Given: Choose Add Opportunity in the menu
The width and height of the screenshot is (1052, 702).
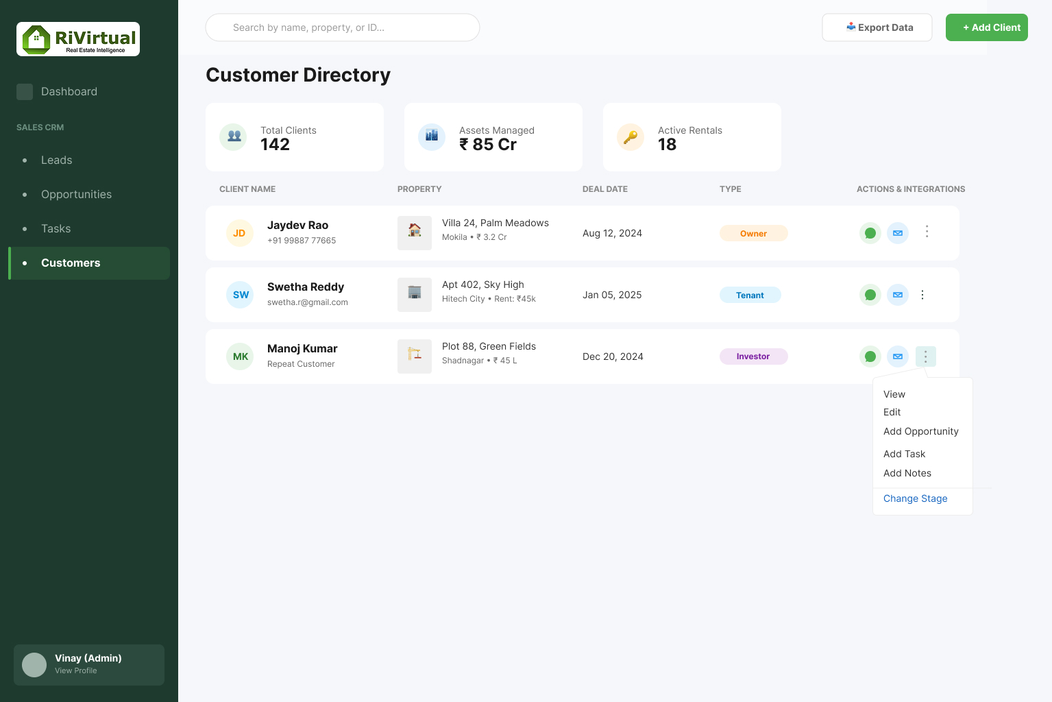Looking at the screenshot, I should tap(921, 431).
